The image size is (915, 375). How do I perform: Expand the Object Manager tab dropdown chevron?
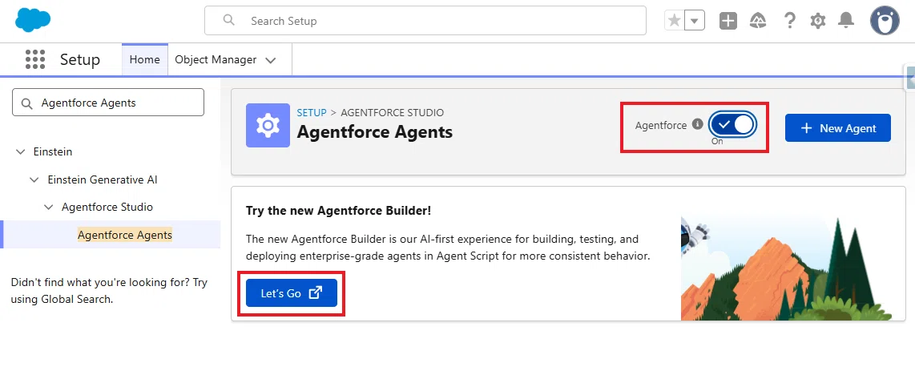tap(270, 60)
